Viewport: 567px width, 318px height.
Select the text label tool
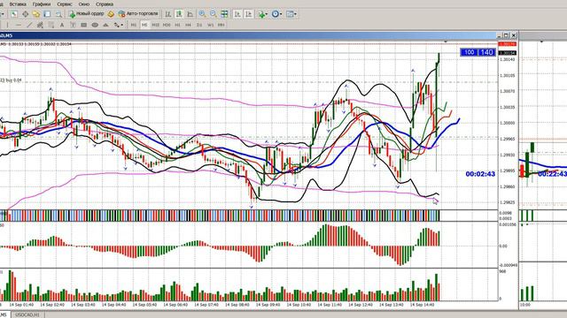[x=73, y=25]
